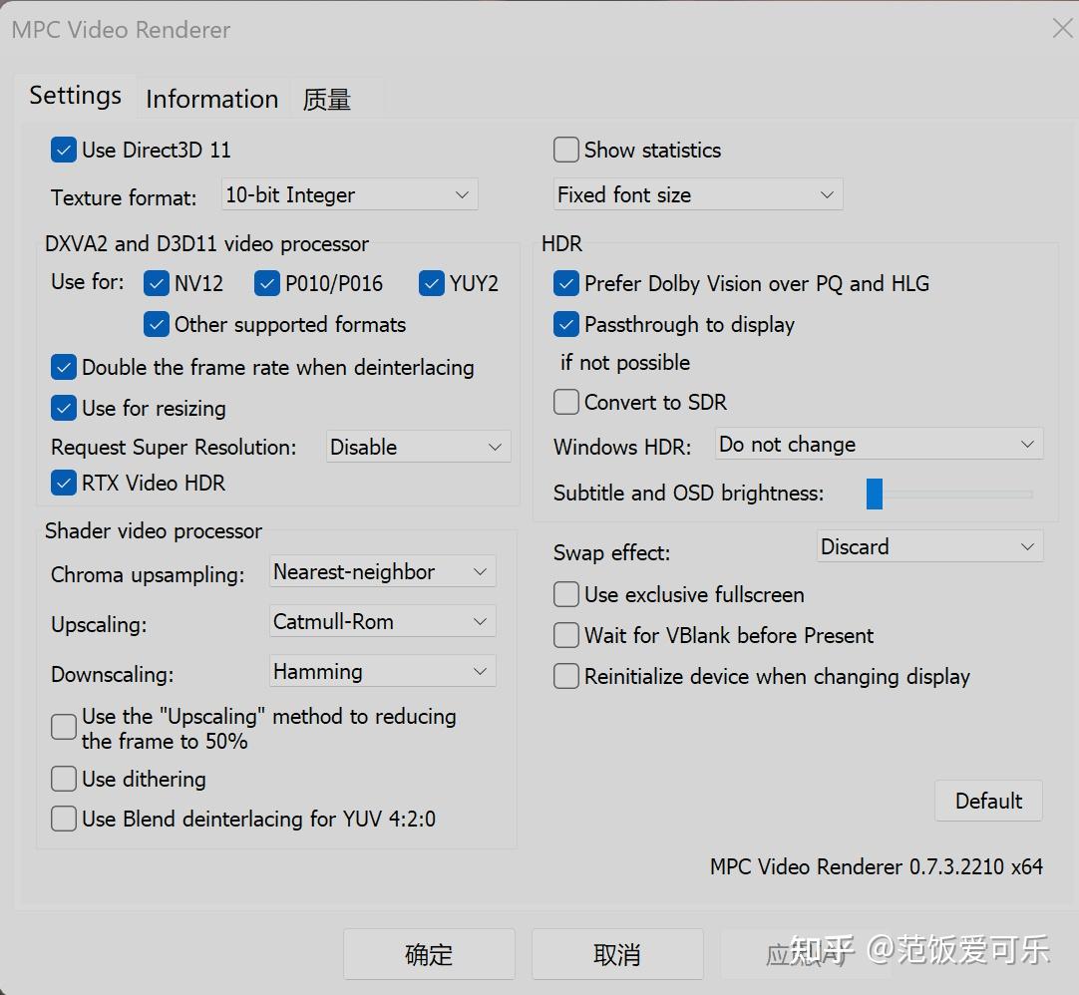Viewport: 1079px width, 995px height.
Task: Toggle the Use Direct3D 11 checkbox
Action: [x=64, y=150]
